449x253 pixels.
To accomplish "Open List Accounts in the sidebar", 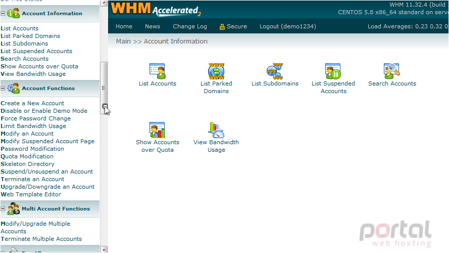I will click(20, 28).
